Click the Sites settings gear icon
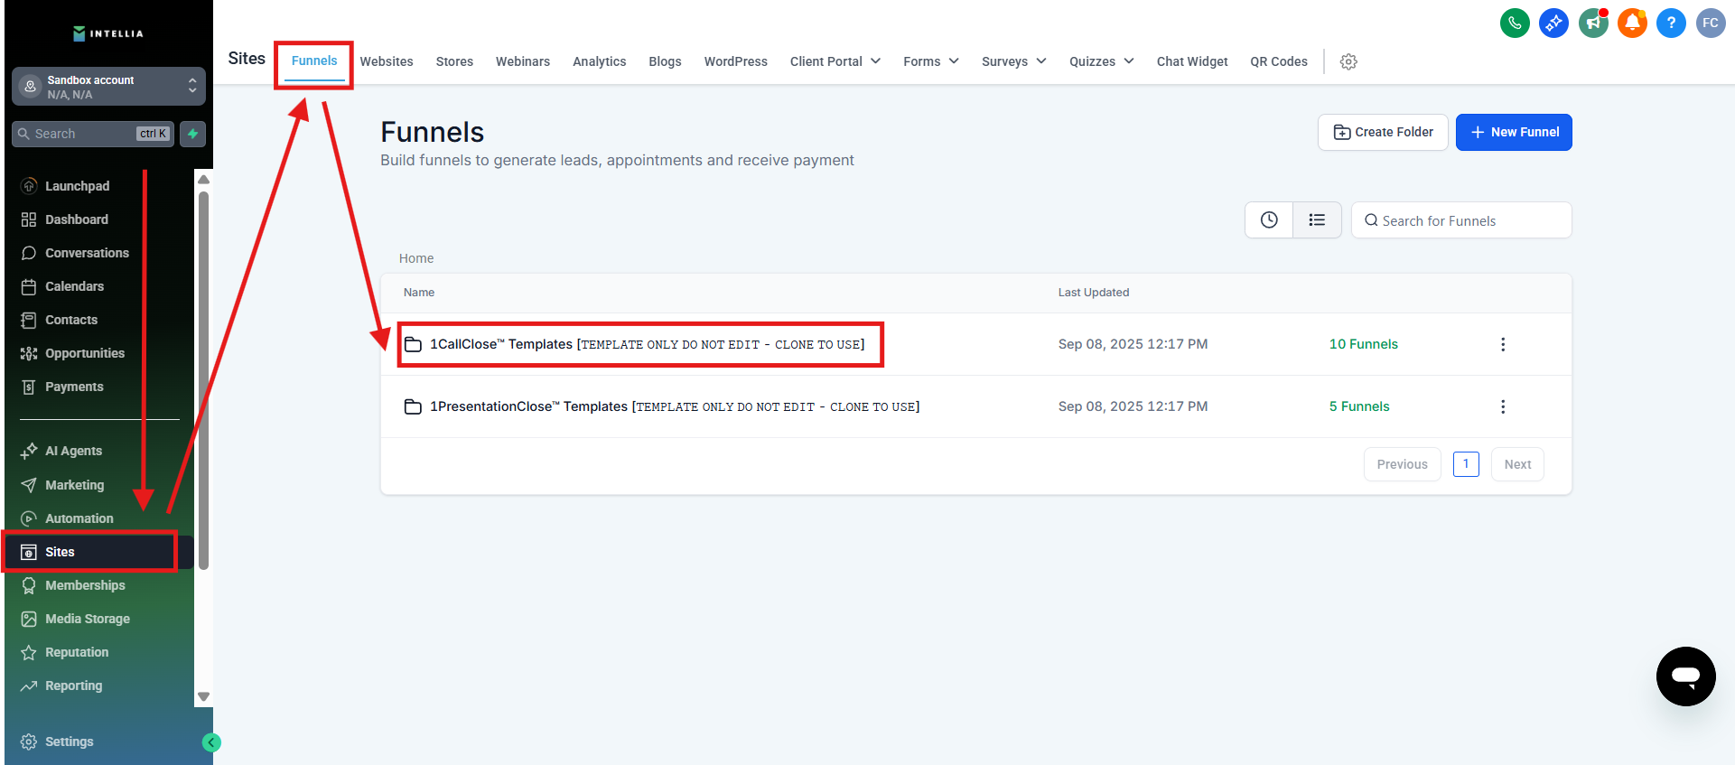Screen dimensions: 1735x765 1348,61
